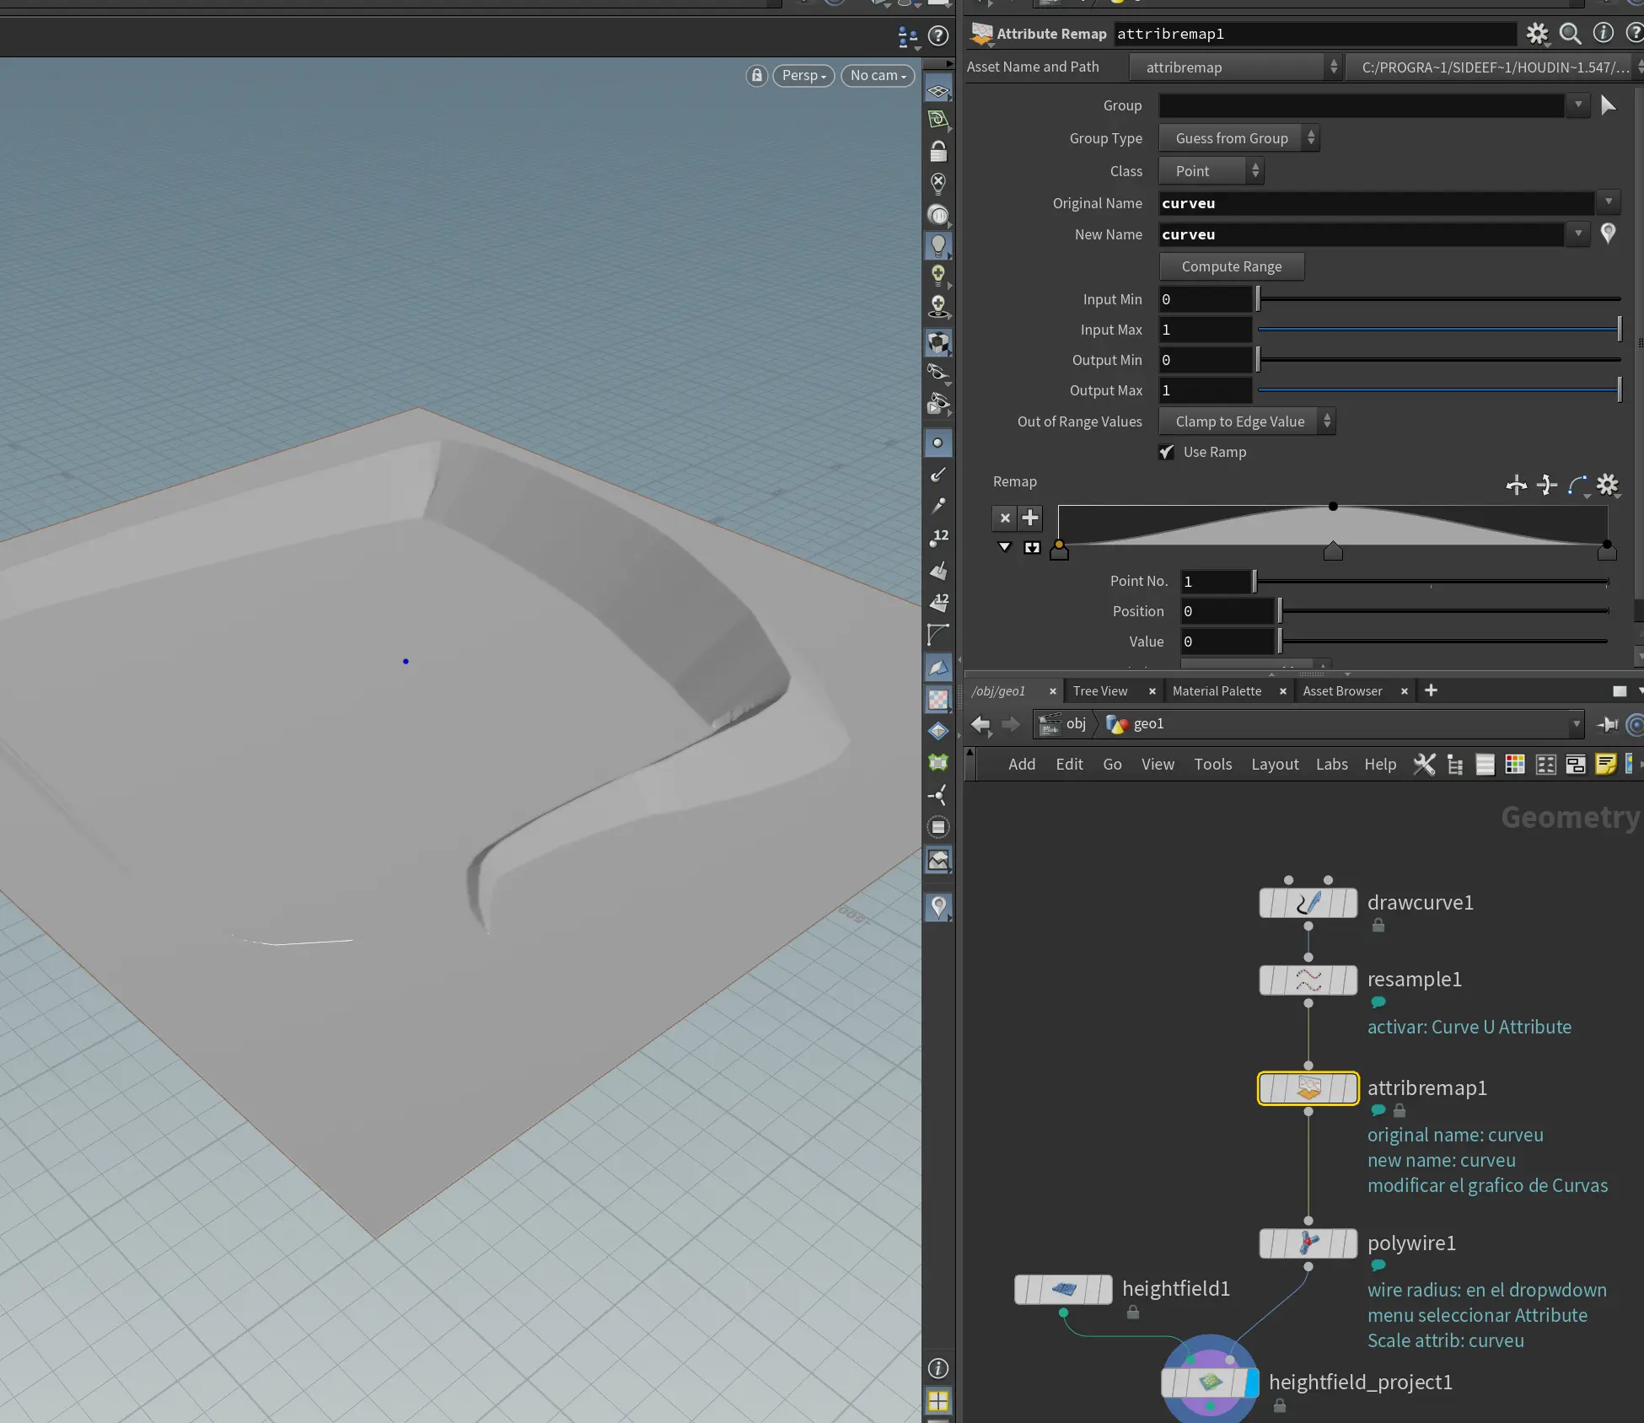Click the back arrow in the network path bar

(x=980, y=723)
